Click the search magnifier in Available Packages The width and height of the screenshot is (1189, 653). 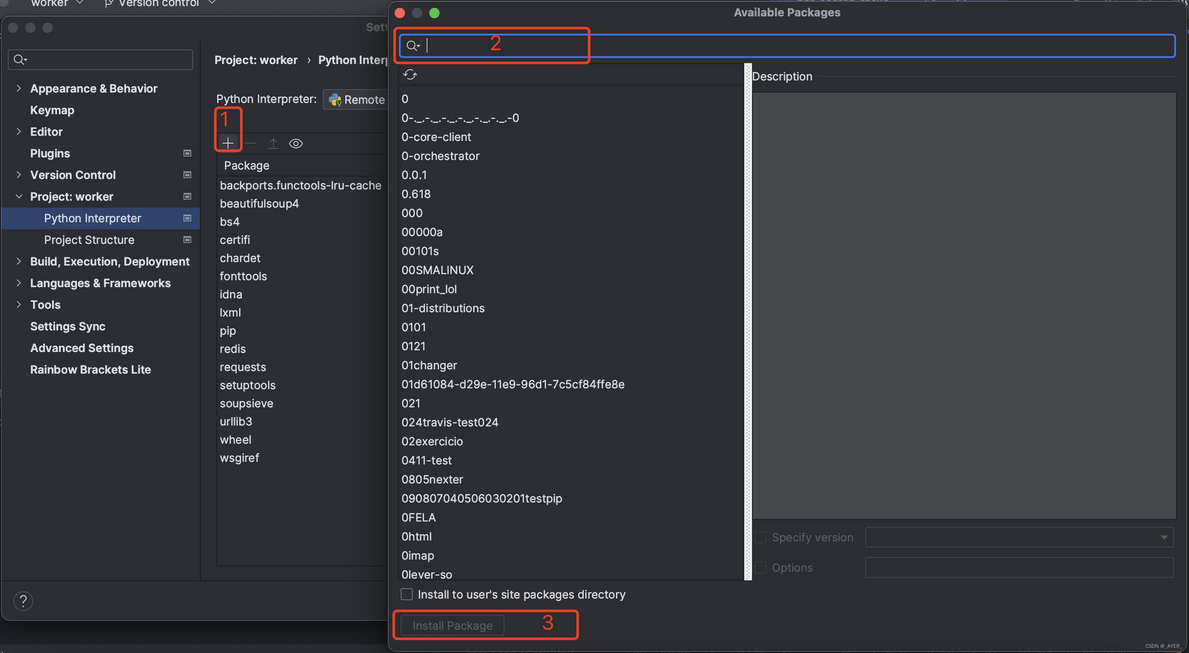tap(411, 45)
